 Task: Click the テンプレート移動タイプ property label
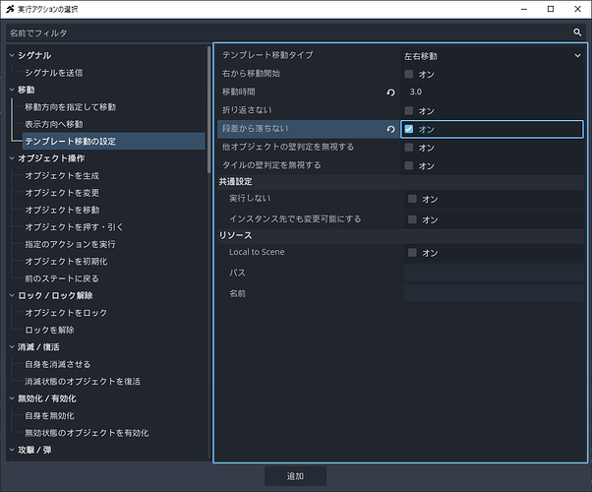click(267, 55)
